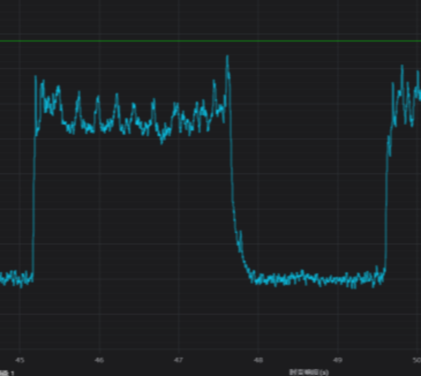Image resolution: width=421 pixels, height=376 pixels.
Task: Click the channel label in bottom-left corner
Action: (x=7, y=373)
